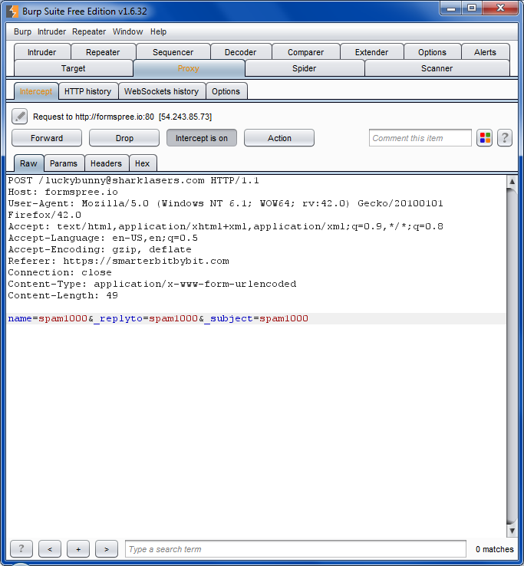Click the _replyto=spam1000 parameter
524x566 pixels.
click(146, 318)
